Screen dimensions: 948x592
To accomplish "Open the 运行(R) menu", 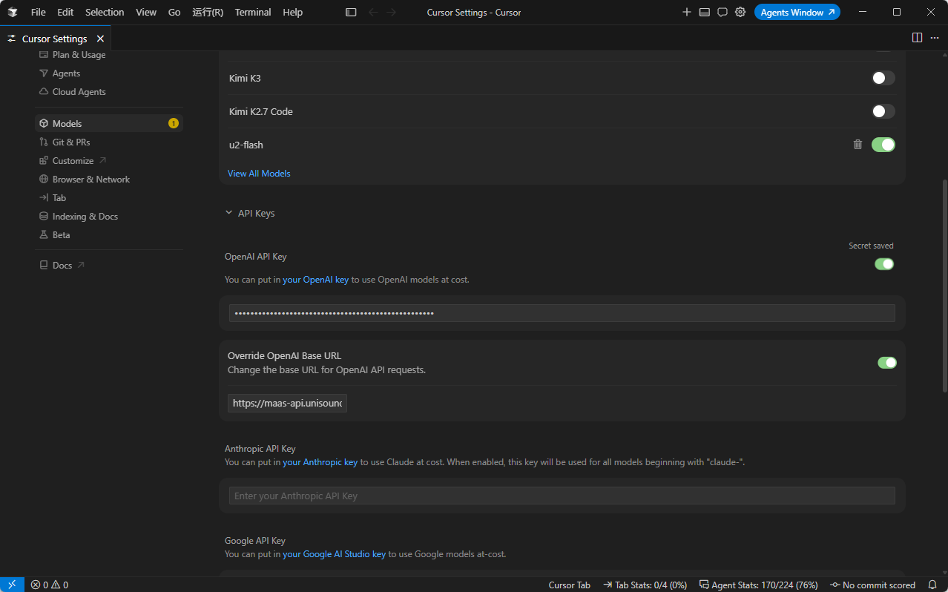I will click(208, 13).
